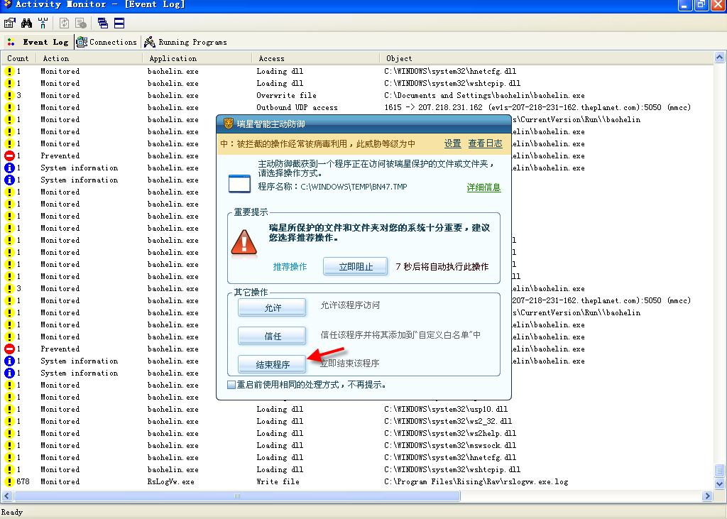The height and width of the screenshot is (519, 727).
Task: Select the mswsock.dll object path
Action: pos(450,445)
